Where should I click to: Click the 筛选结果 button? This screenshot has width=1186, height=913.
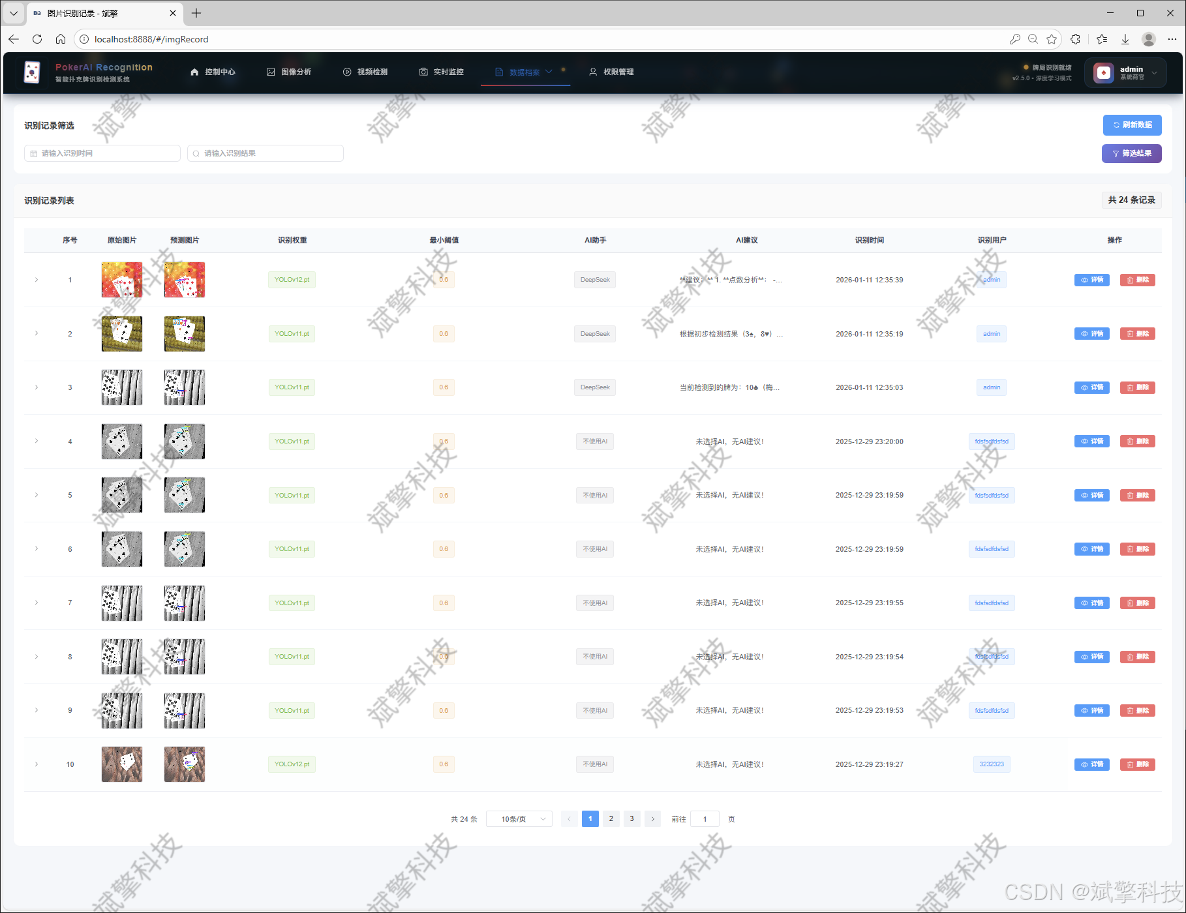[x=1132, y=153]
